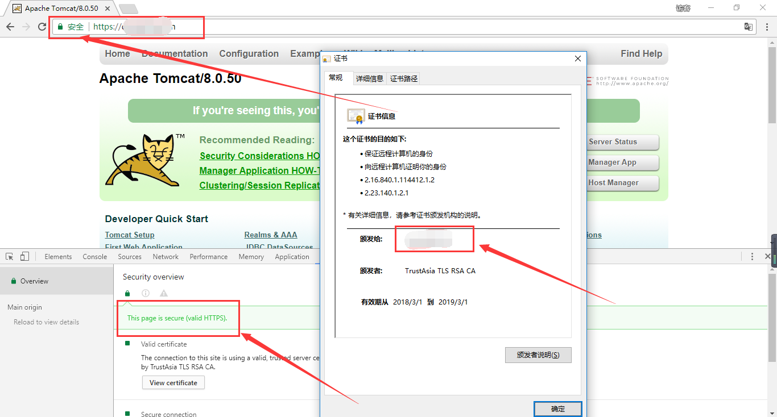Close the 证书 certificate dialog
Image resolution: width=777 pixels, height=417 pixels.
coord(578,59)
